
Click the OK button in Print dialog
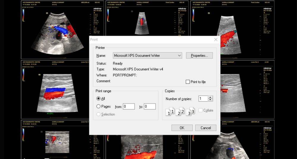coord(182,128)
